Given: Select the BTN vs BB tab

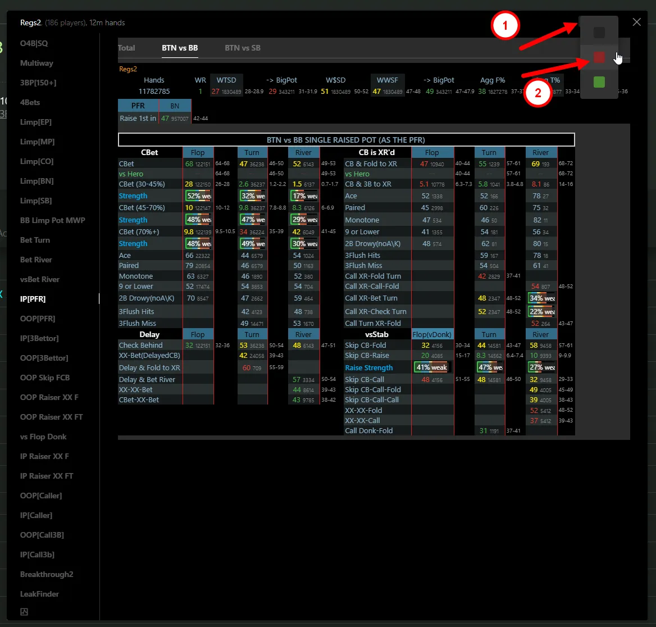Looking at the screenshot, I should point(180,48).
